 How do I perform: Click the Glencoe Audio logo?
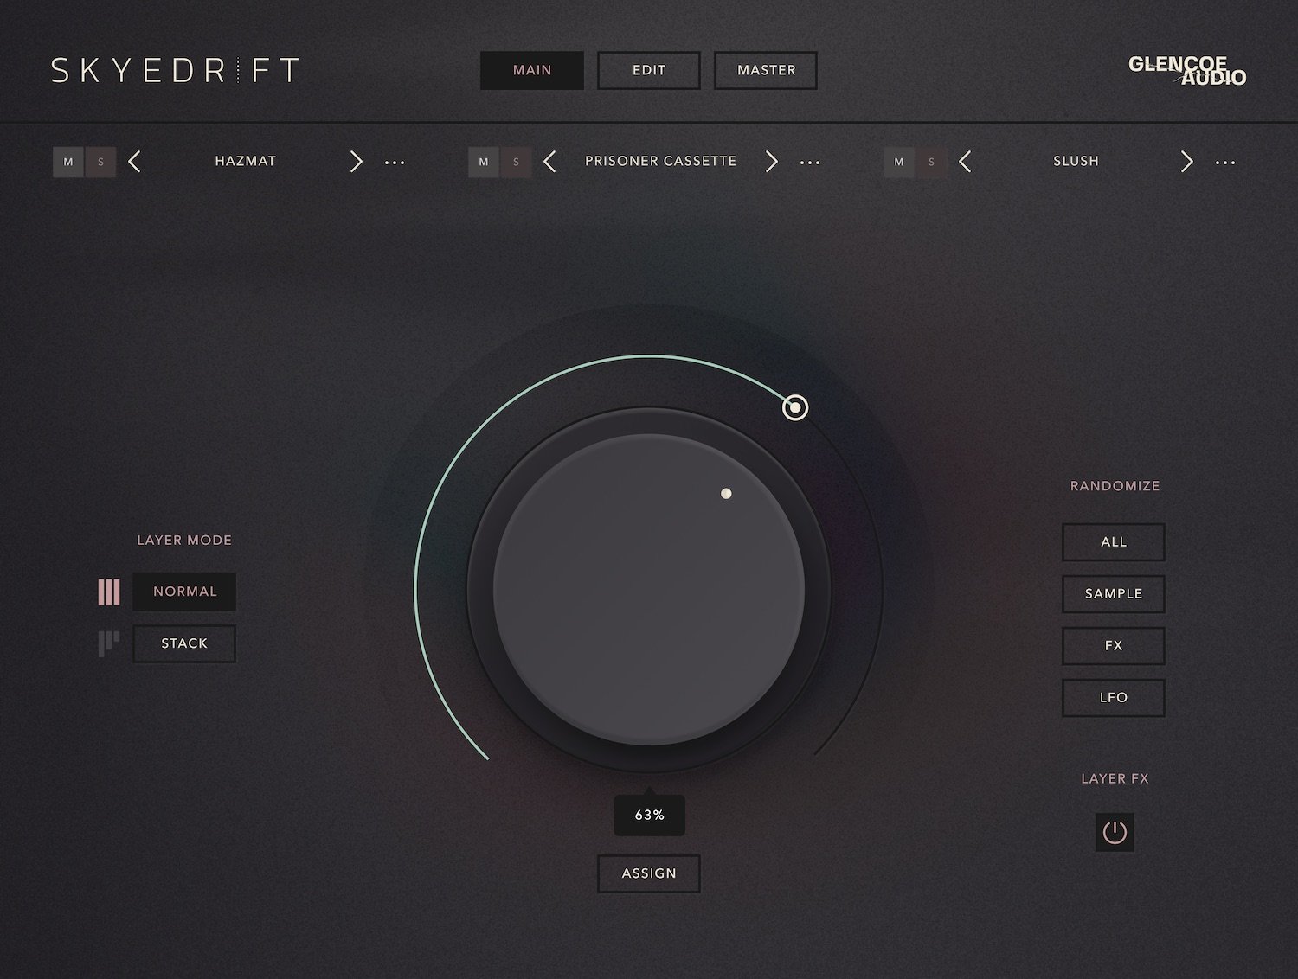[x=1186, y=71]
